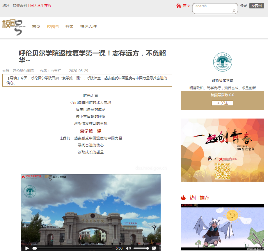Click 快速入驻 in the navigation bar
The height and width of the screenshot is (251, 268).
coord(88,26)
